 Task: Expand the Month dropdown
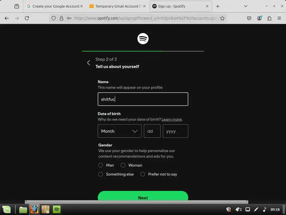click(x=120, y=131)
